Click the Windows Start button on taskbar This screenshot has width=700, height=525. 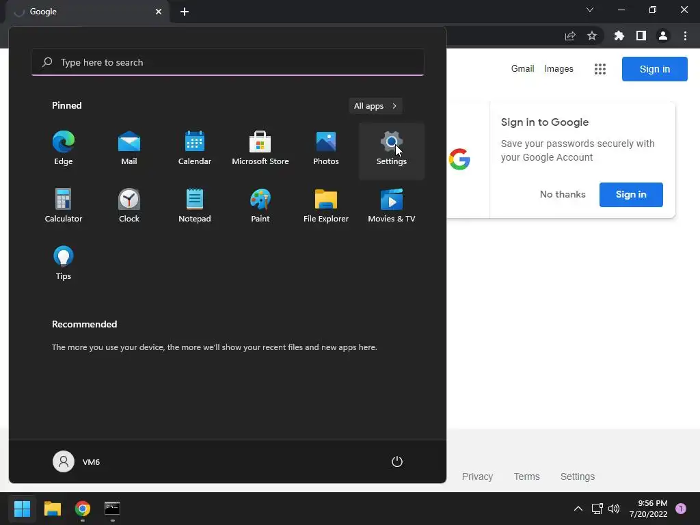pos(22,509)
